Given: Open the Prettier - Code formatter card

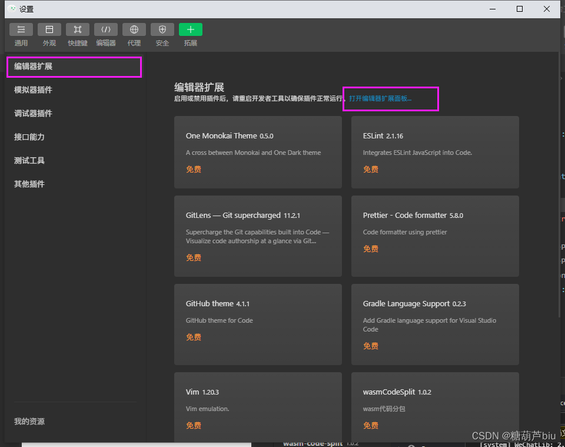Looking at the screenshot, I should (x=435, y=236).
